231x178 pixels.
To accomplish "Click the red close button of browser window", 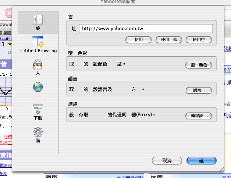I will (8, 13).
